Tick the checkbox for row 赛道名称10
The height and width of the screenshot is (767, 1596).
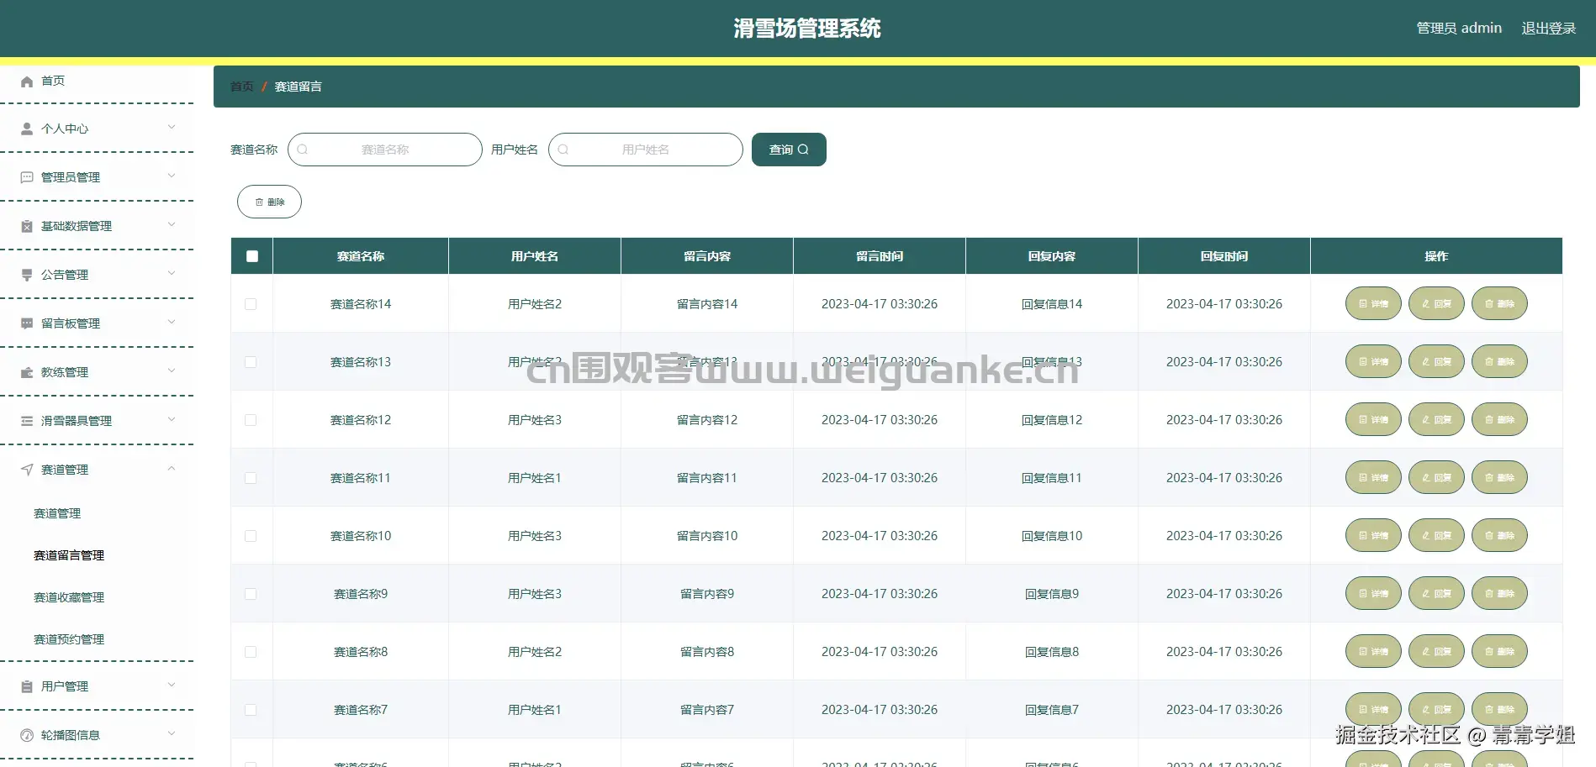tap(251, 536)
